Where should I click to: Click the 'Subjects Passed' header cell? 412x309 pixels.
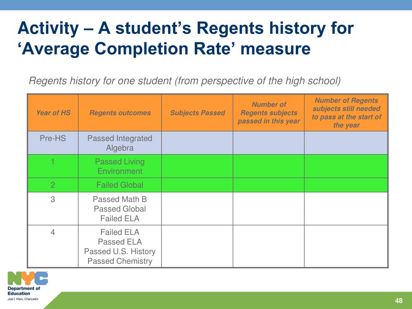coord(197,113)
